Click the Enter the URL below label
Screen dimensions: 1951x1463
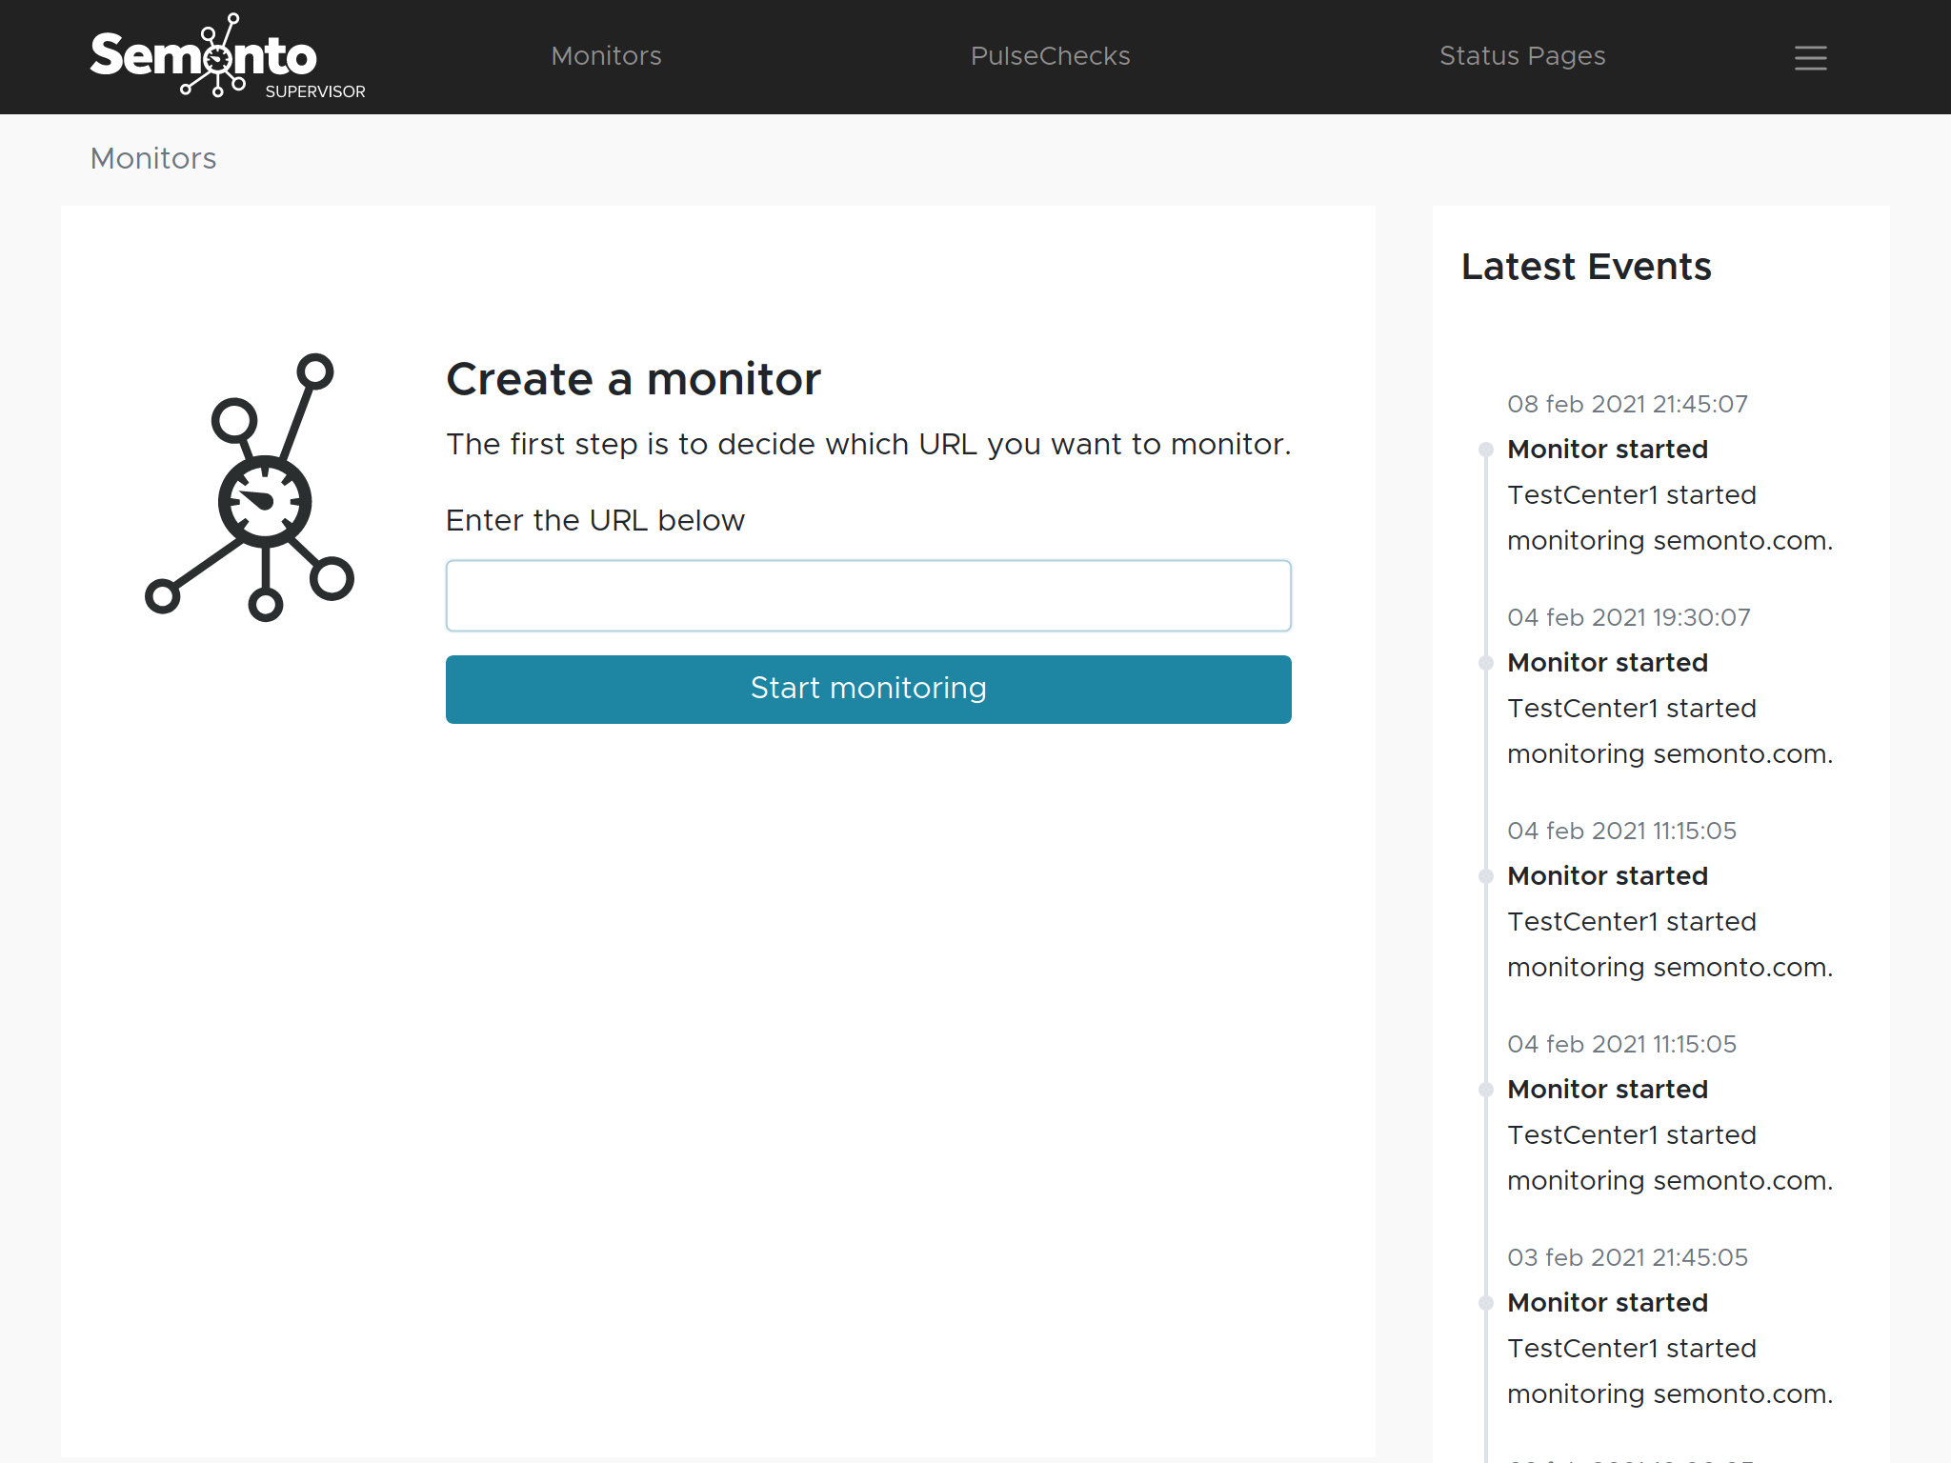pyautogui.click(x=594, y=520)
